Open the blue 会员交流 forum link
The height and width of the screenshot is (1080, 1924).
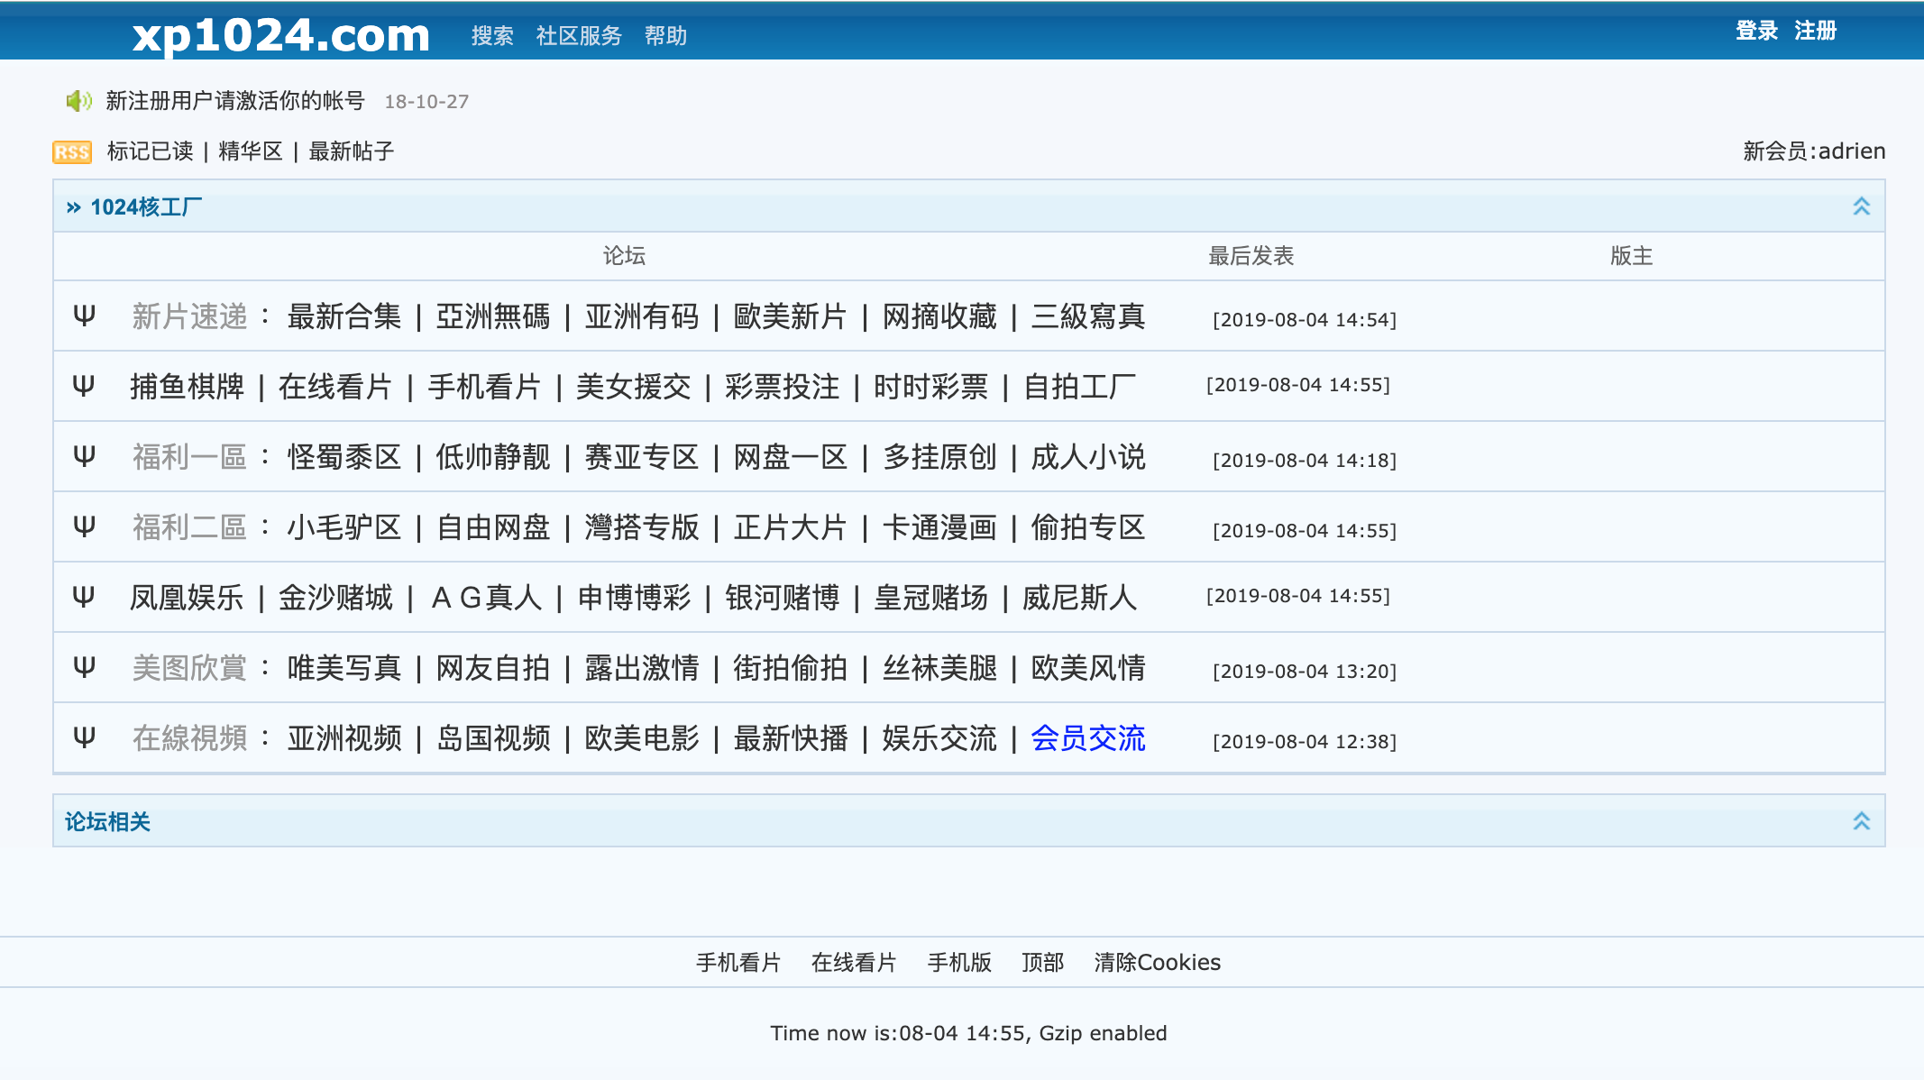click(1087, 738)
